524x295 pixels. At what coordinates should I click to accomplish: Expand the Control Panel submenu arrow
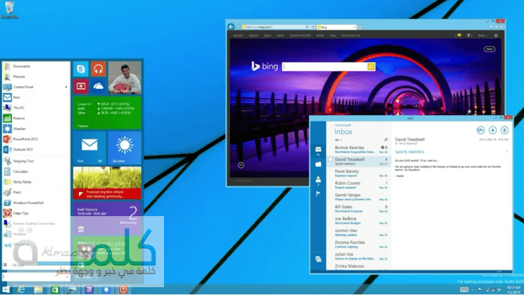(66, 87)
